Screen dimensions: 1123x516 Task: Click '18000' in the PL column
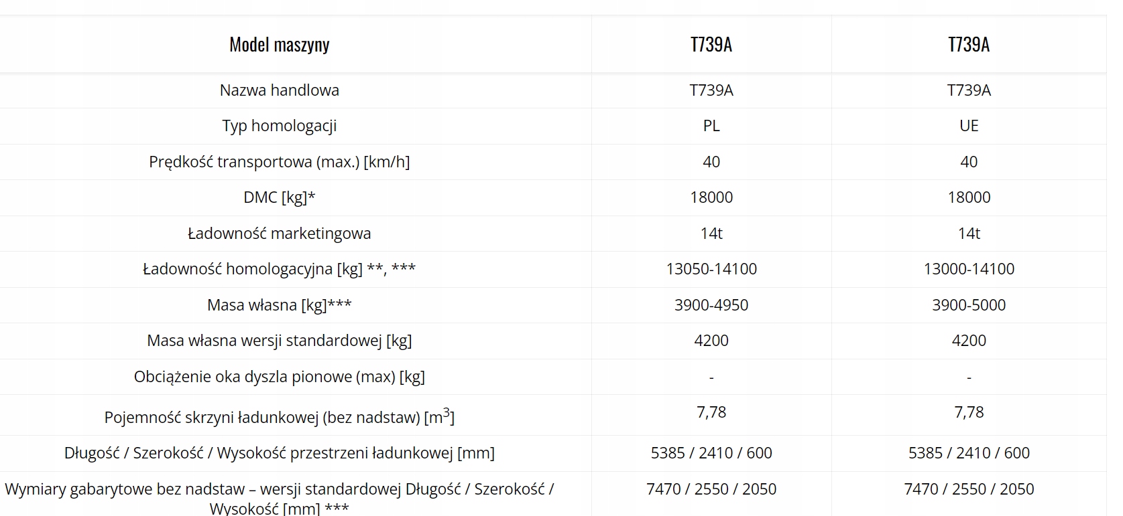coord(711,197)
